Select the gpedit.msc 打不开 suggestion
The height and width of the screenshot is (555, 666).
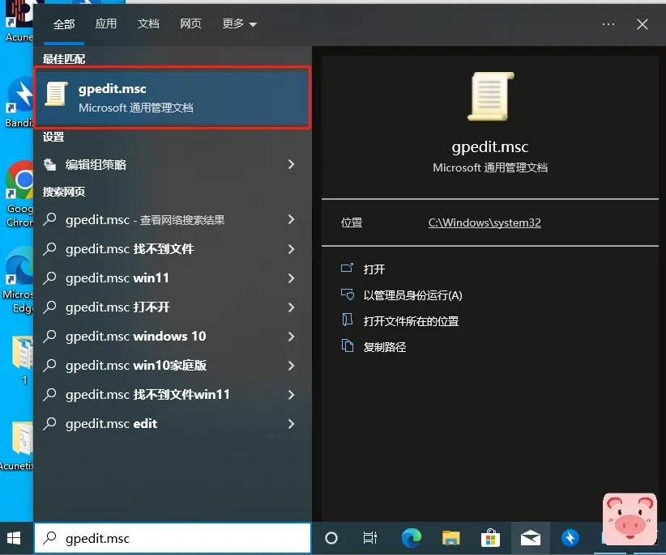(x=173, y=307)
